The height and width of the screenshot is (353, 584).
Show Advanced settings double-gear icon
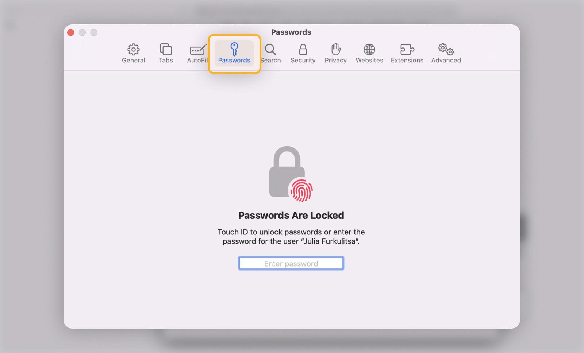[x=446, y=50]
